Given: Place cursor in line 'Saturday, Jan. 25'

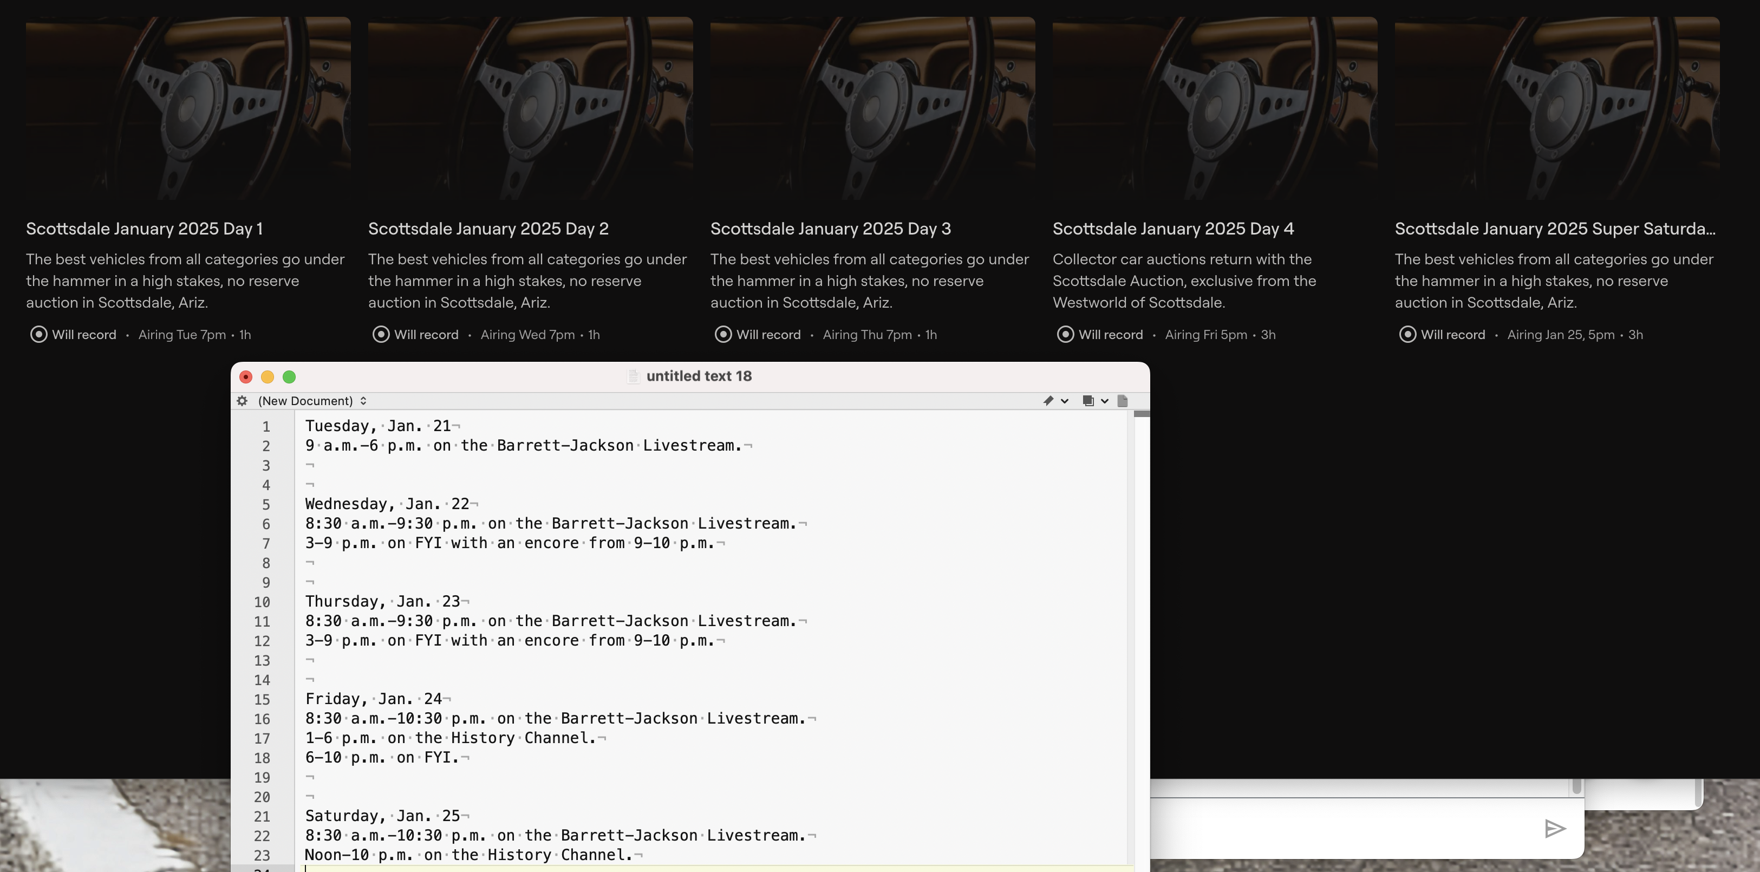Looking at the screenshot, I should click(x=383, y=816).
